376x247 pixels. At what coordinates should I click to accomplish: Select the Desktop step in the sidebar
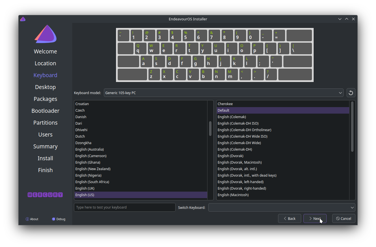tap(45, 87)
